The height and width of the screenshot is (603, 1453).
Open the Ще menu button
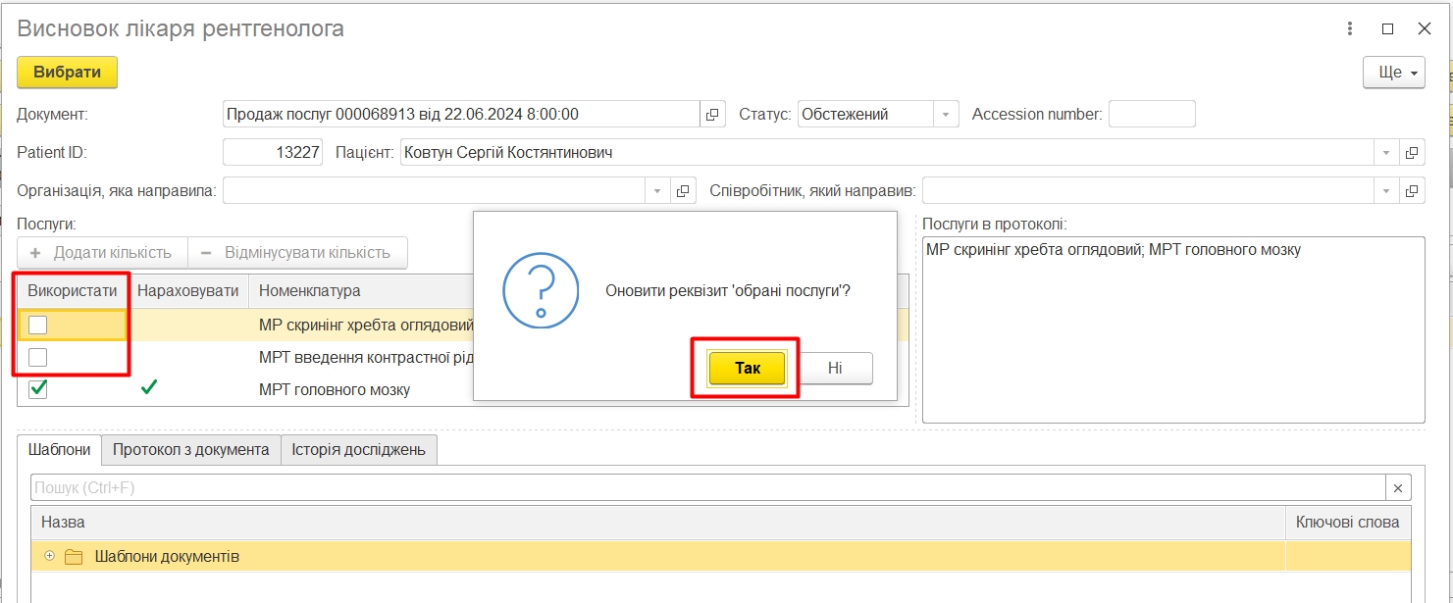(x=1393, y=73)
